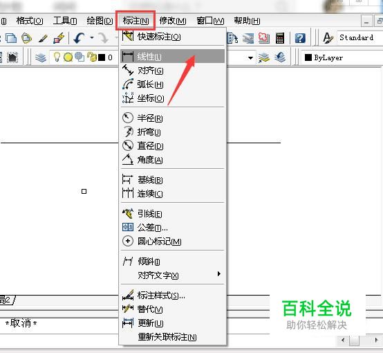383x353 pixels.
Task: Open the text style A icon
Action: tap(328, 38)
